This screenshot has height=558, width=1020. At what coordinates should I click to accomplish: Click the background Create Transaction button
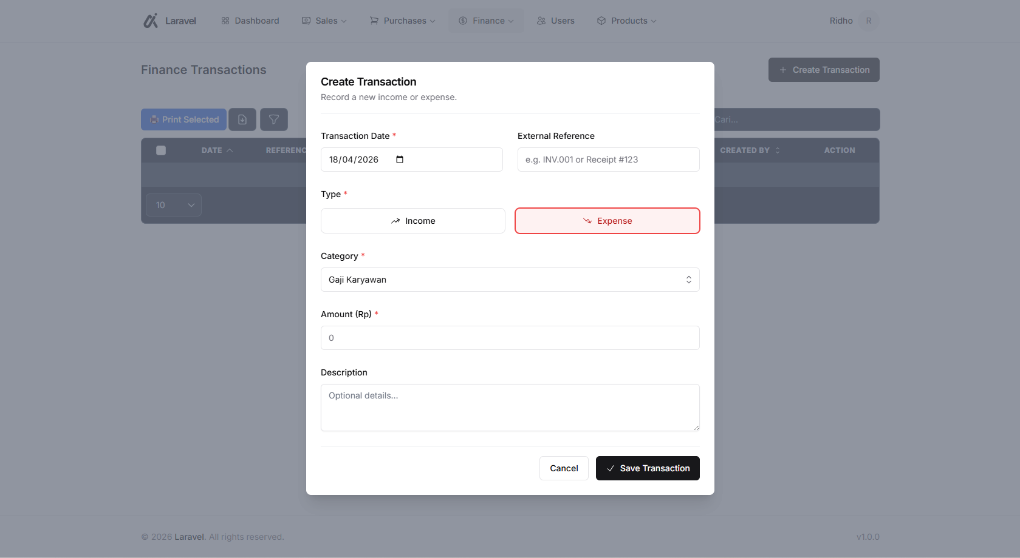[x=824, y=70]
